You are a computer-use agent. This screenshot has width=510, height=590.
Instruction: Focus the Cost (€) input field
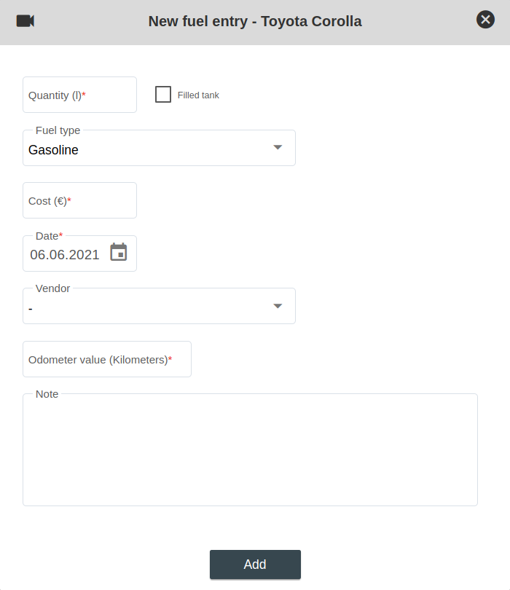[x=79, y=201]
